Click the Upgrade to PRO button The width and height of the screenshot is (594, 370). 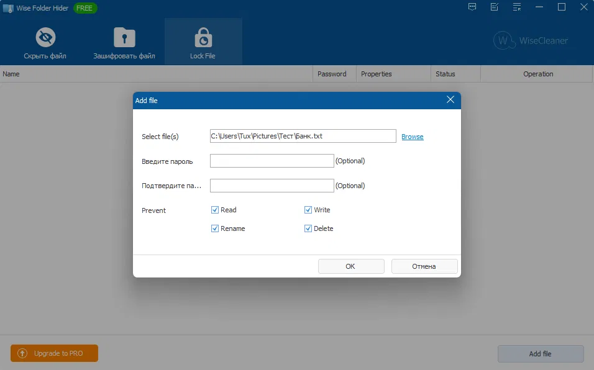54,353
